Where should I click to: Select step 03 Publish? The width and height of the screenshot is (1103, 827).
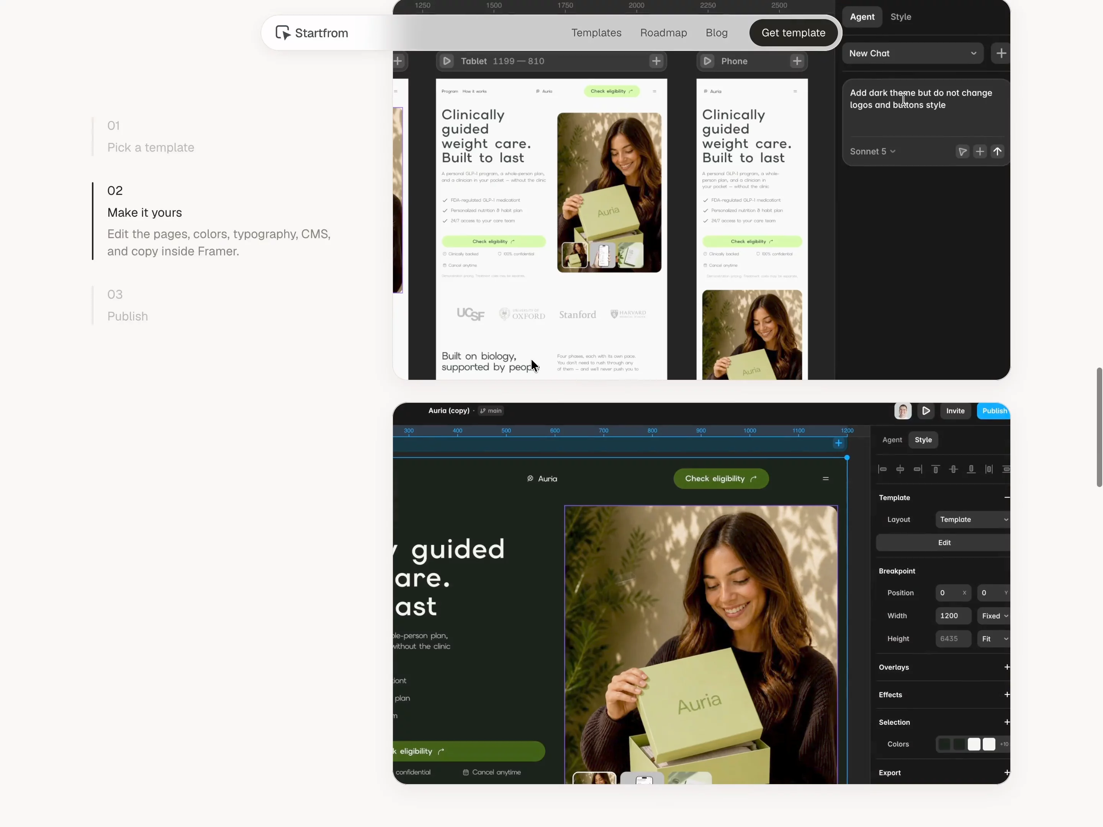click(x=128, y=306)
